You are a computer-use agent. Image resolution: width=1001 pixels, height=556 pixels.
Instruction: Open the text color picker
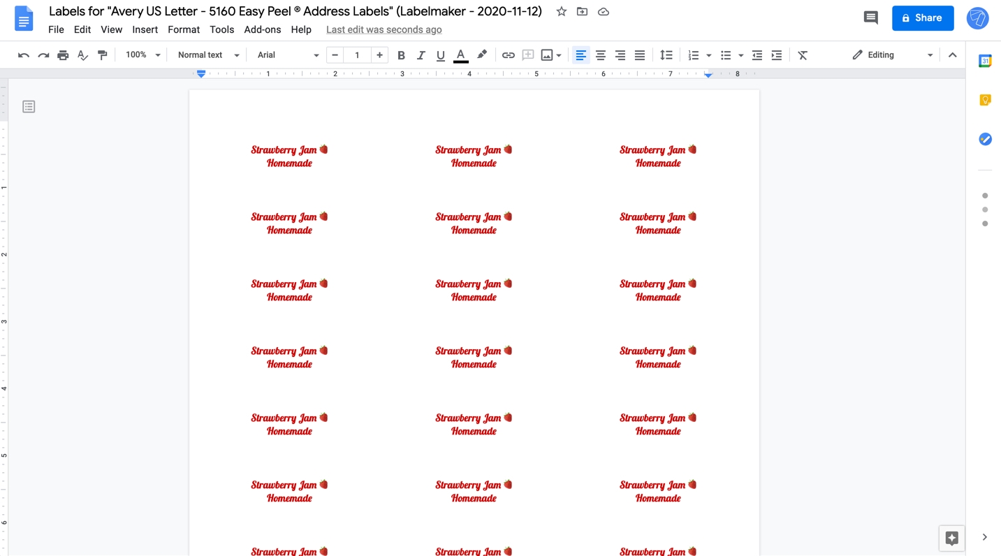460,55
